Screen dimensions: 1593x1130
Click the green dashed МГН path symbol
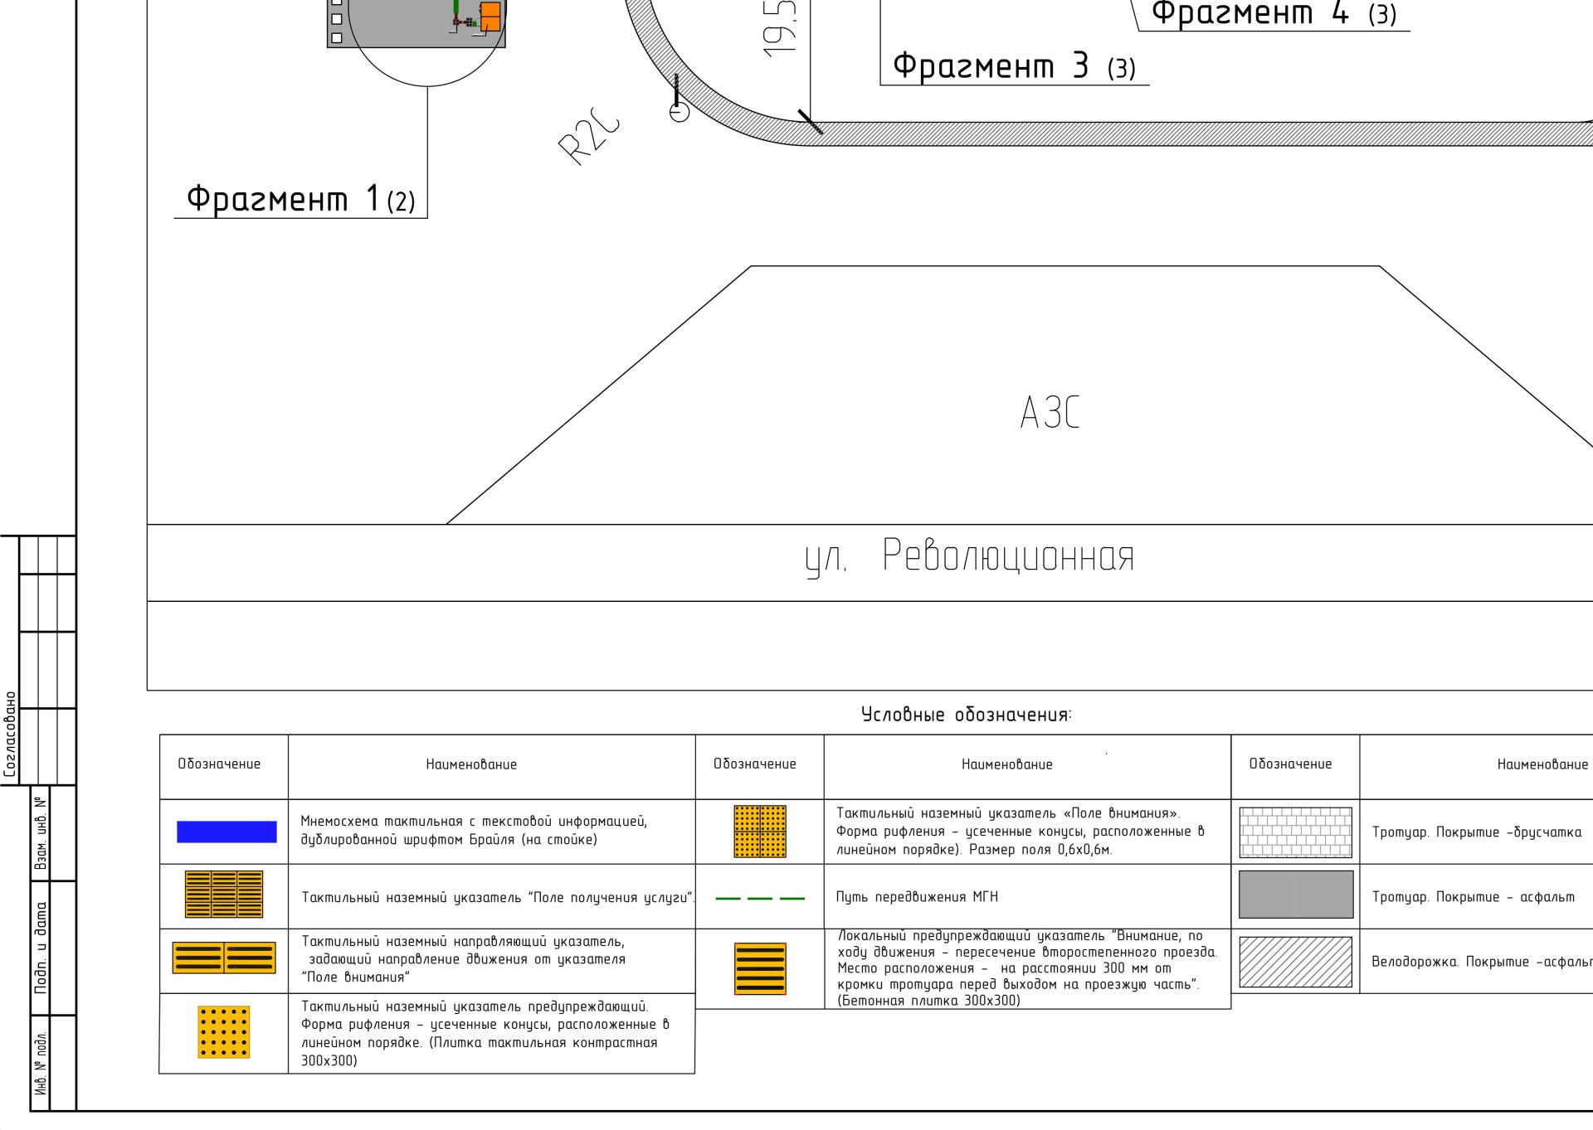[x=759, y=898]
